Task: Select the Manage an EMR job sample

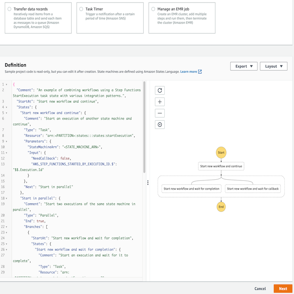Action: (x=153, y=9)
